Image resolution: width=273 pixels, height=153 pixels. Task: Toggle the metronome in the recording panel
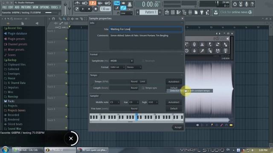77,3
